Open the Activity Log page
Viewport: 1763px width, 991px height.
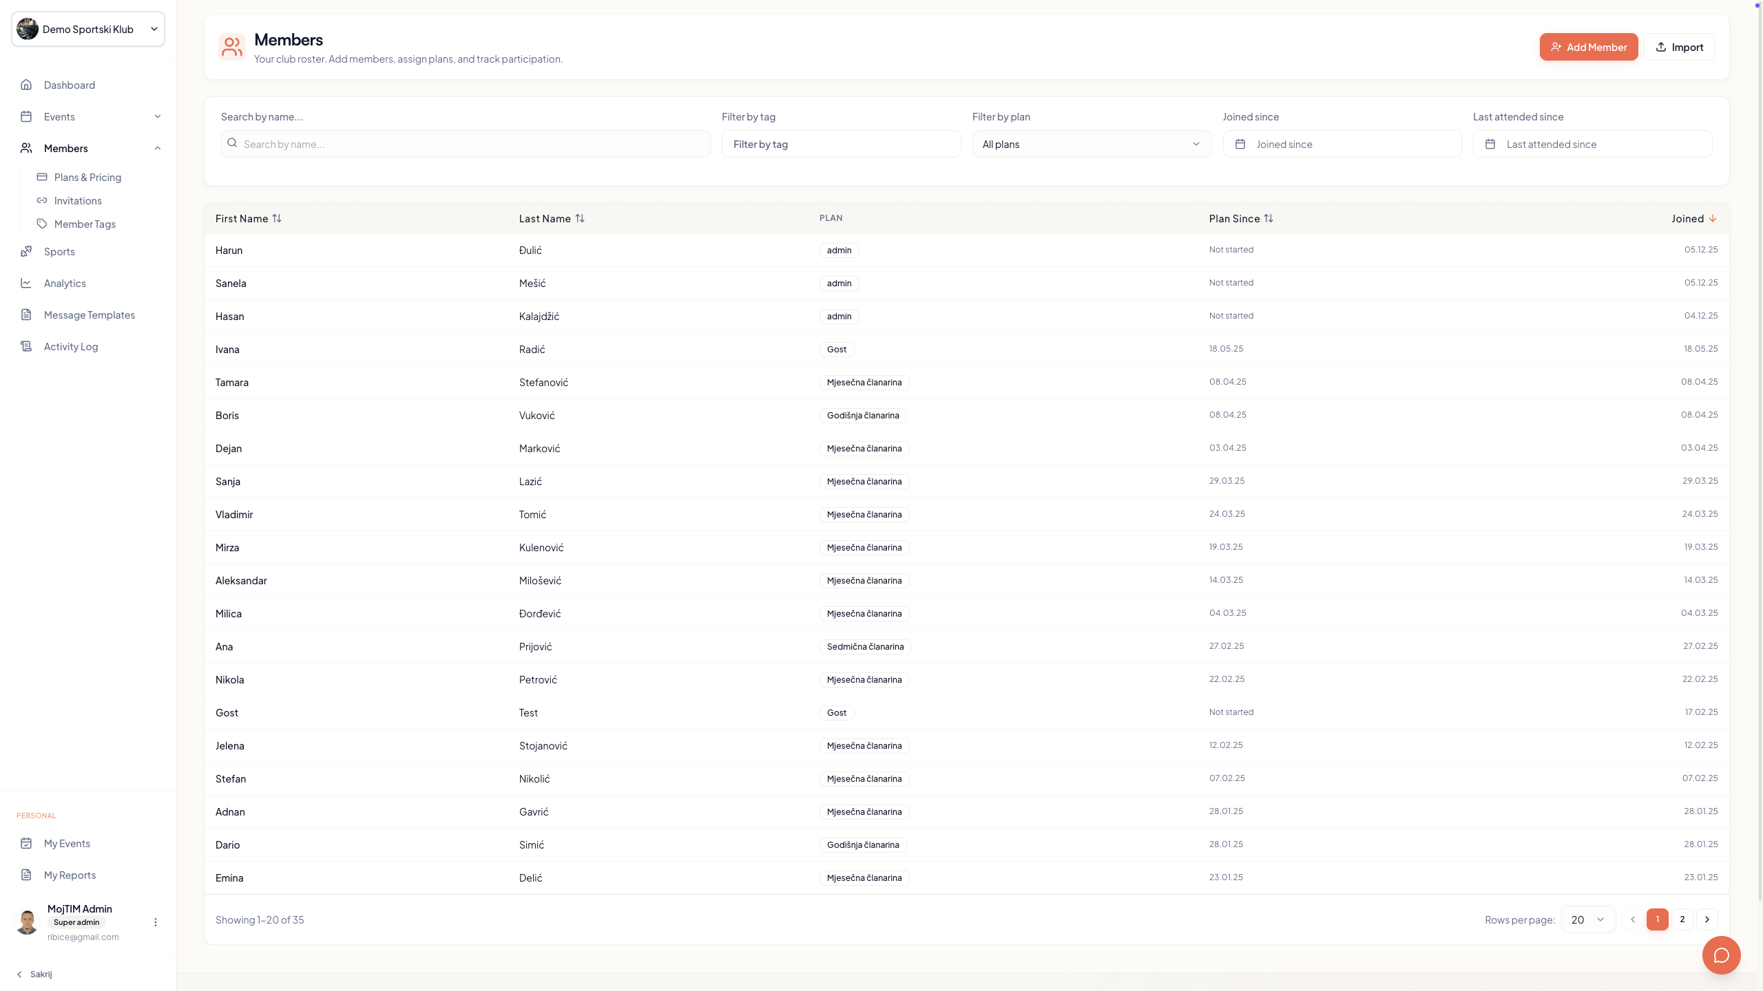pos(71,346)
